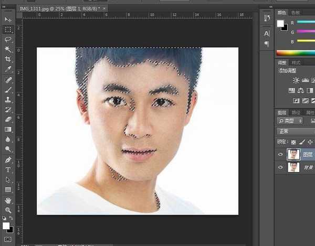Select the Pen tool

click(x=8, y=160)
